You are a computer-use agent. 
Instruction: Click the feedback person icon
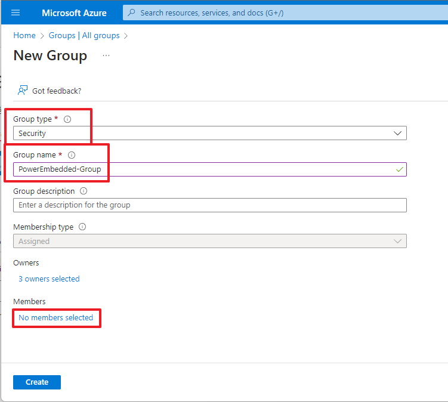pos(23,91)
